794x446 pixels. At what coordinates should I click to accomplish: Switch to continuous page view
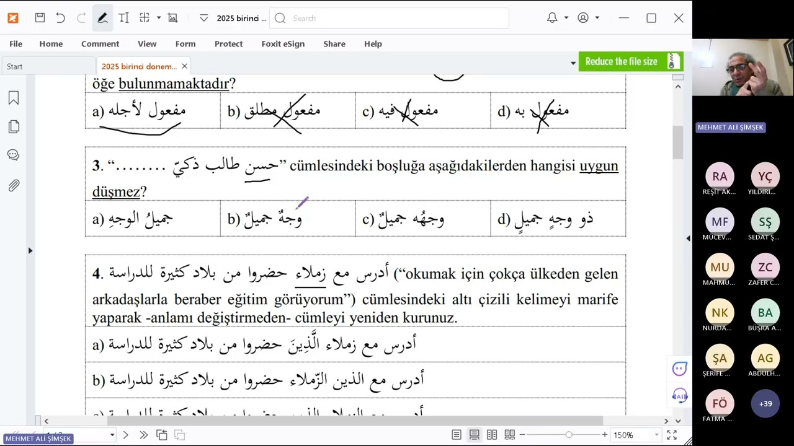tap(474, 435)
